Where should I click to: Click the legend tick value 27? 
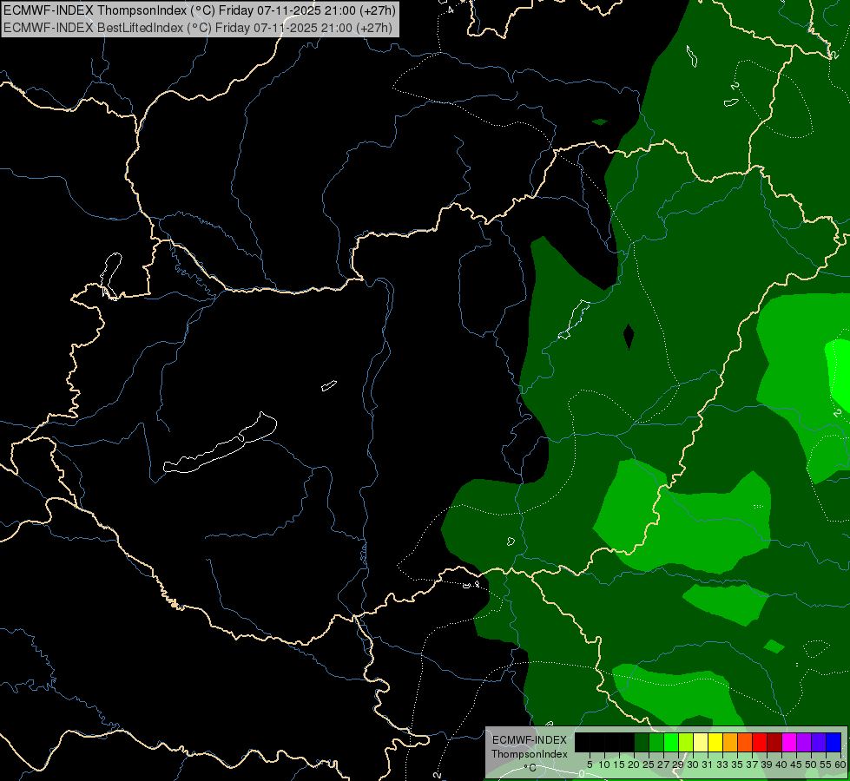[x=663, y=765]
